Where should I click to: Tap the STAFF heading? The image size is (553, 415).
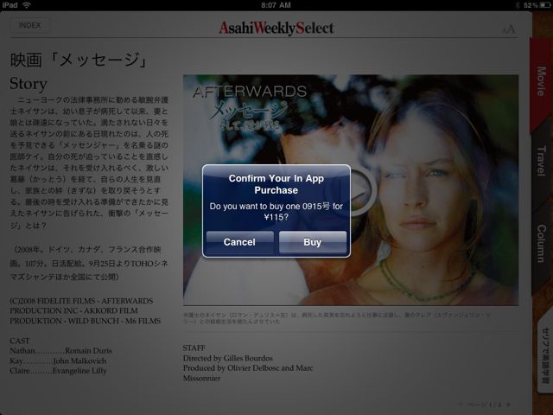194,348
